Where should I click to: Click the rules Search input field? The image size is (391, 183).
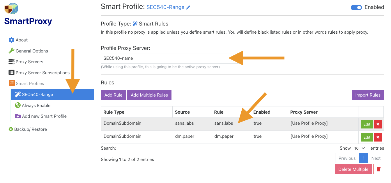pos(146,148)
